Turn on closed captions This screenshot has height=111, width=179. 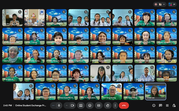(99, 105)
